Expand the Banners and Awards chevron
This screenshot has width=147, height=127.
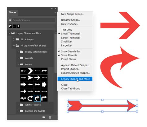tap(18, 111)
